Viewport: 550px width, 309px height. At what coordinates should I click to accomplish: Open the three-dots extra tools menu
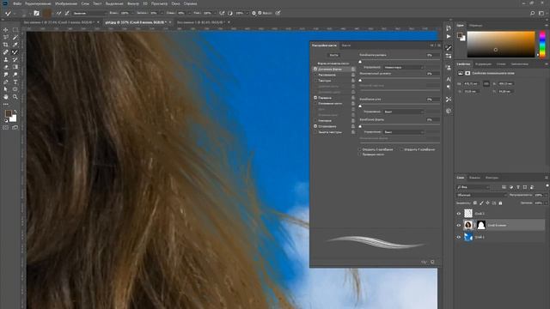(6, 104)
